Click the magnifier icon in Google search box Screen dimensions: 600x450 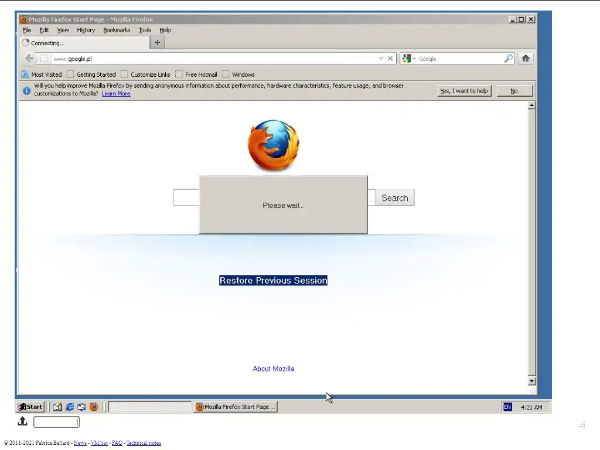[508, 59]
